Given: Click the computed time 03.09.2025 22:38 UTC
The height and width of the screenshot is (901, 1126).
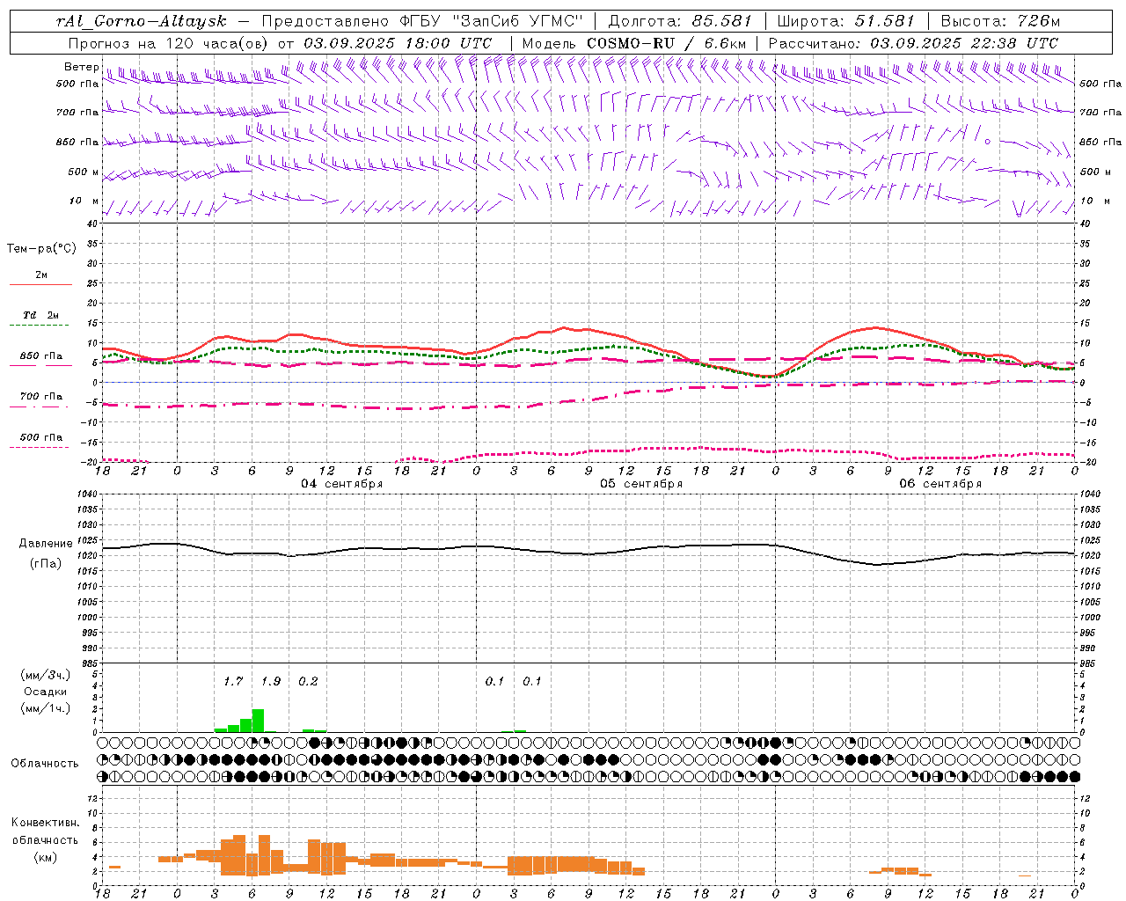Looking at the screenshot, I should click(964, 43).
